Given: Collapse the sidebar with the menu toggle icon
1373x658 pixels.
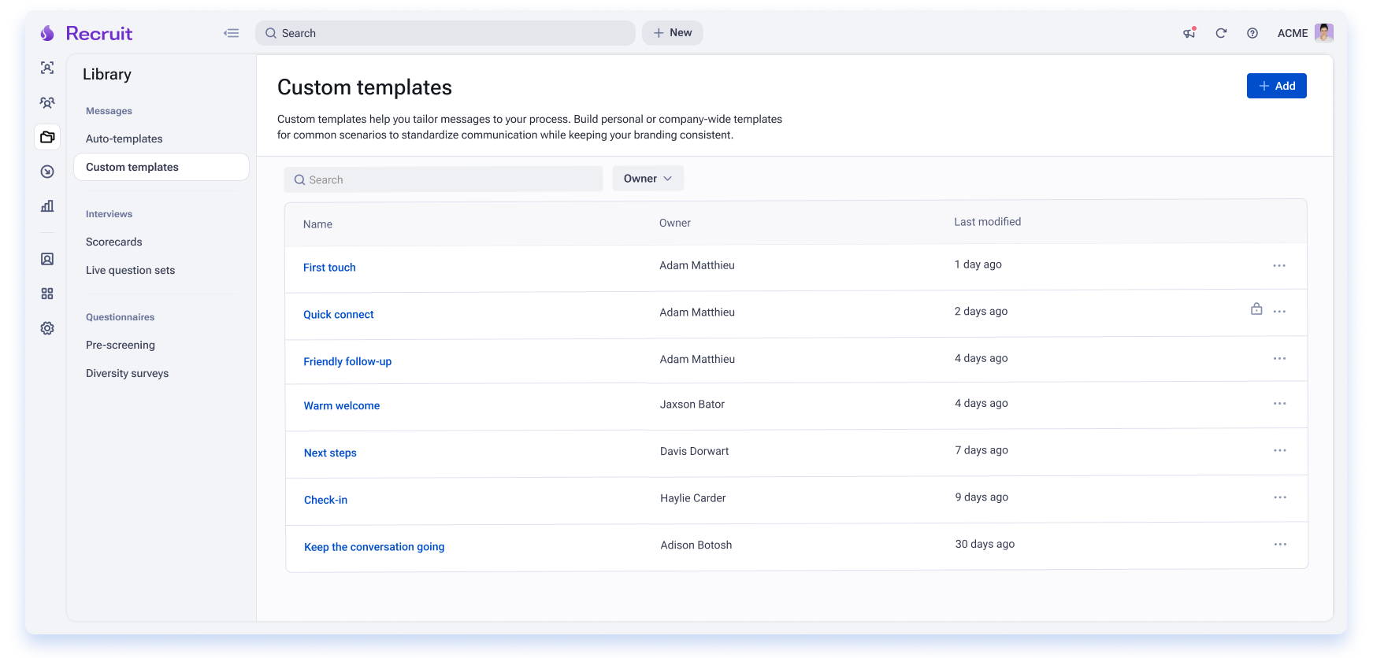Looking at the screenshot, I should tap(231, 33).
